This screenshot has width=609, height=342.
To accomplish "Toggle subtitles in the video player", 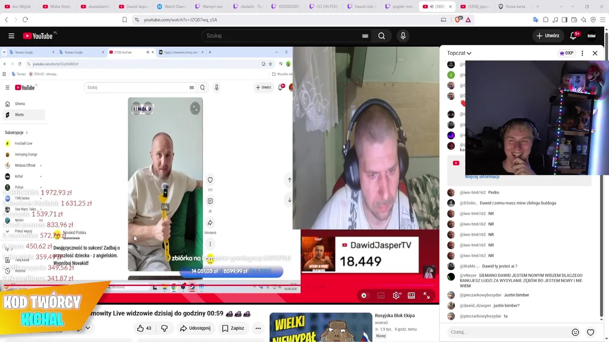I will point(381,295).
